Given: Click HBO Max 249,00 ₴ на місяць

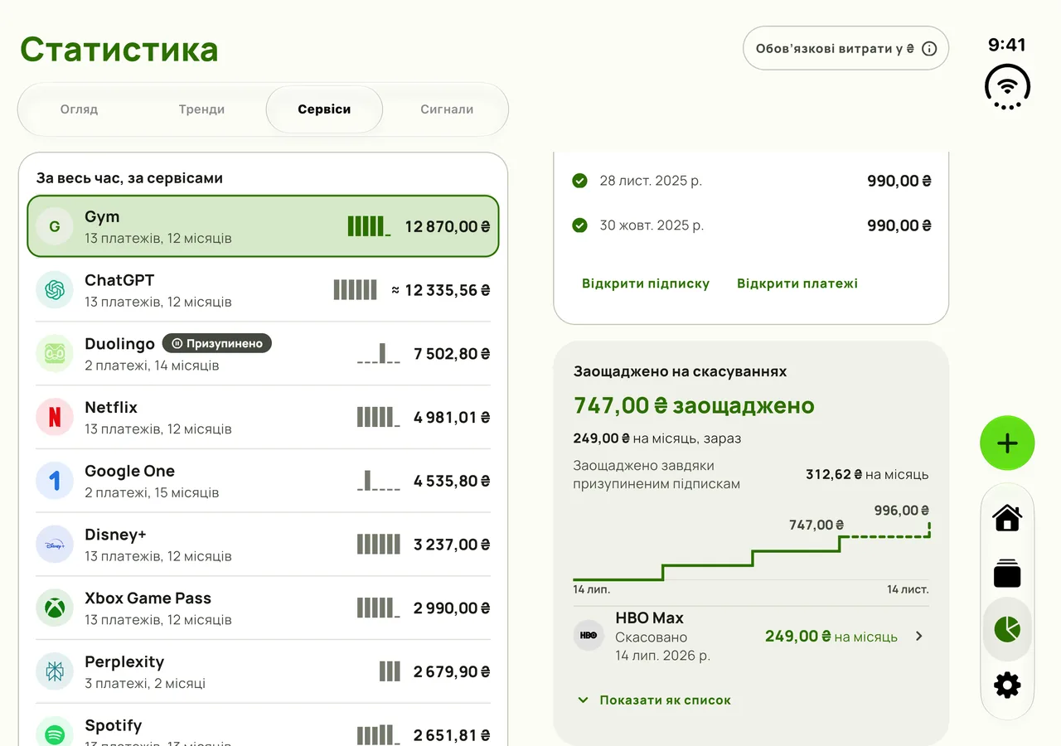Looking at the screenshot, I should point(831,636).
